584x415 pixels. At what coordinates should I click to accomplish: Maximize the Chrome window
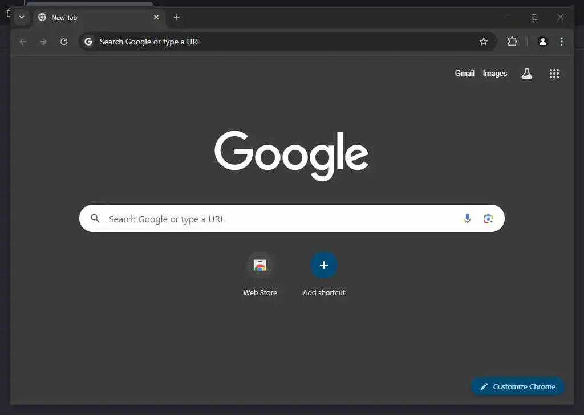pyautogui.click(x=534, y=17)
